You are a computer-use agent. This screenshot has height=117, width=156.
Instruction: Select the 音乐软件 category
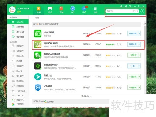tap(18, 76)
